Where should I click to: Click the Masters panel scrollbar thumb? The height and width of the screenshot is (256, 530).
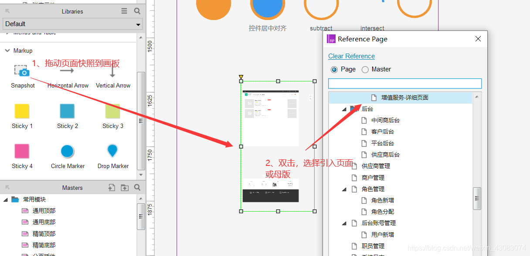coord(140,216)
